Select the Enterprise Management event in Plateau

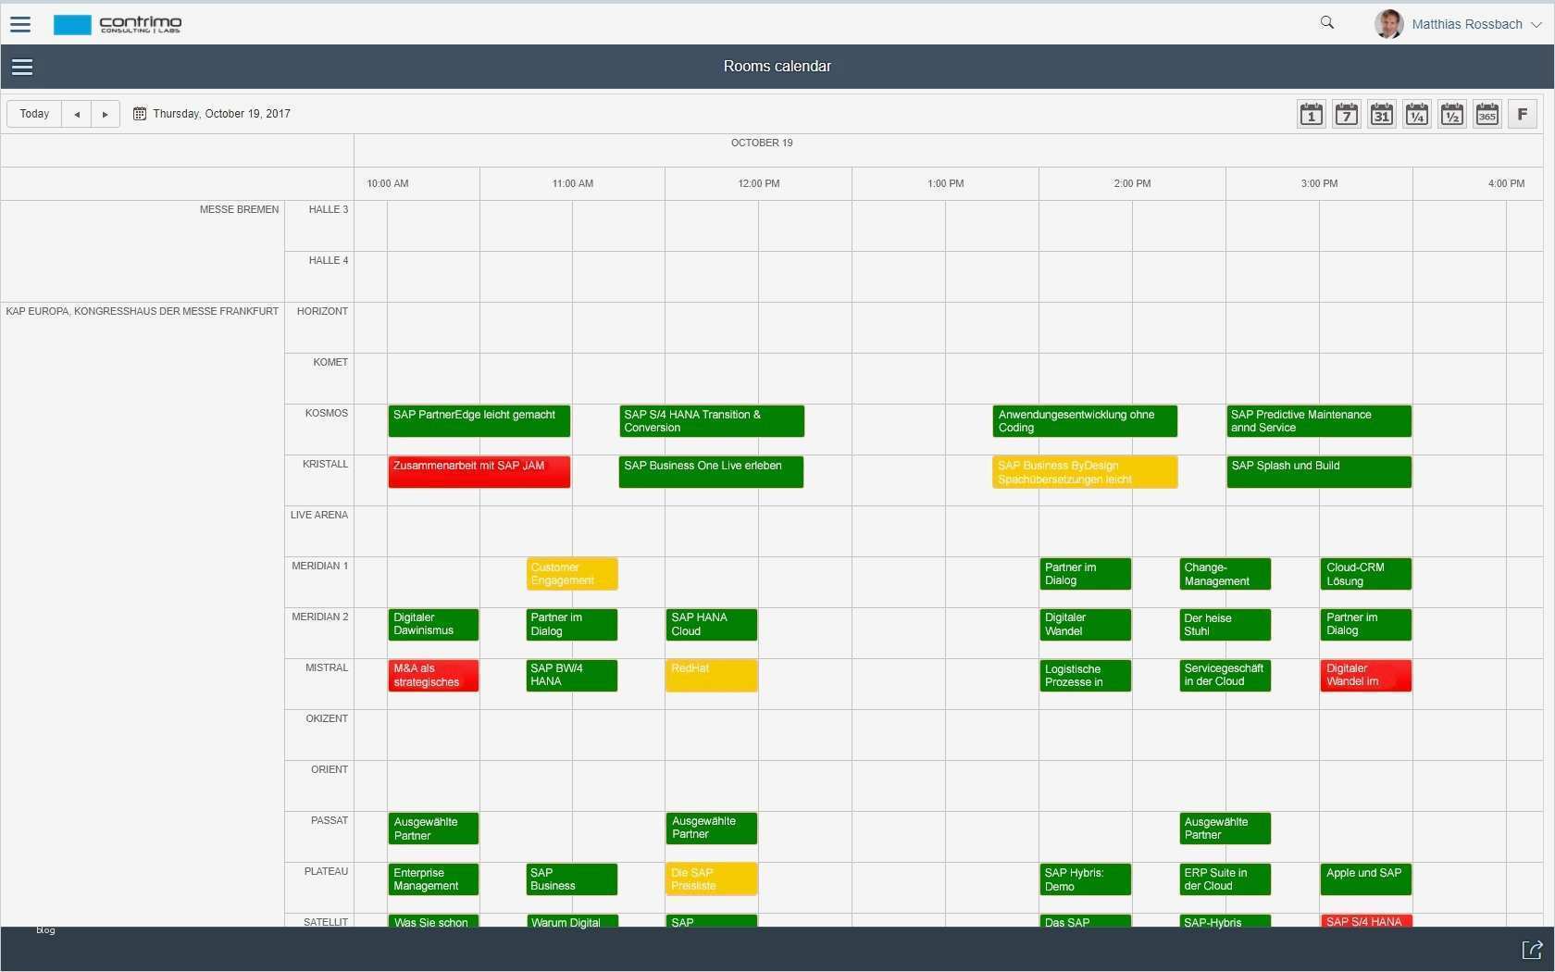point(433,879)
